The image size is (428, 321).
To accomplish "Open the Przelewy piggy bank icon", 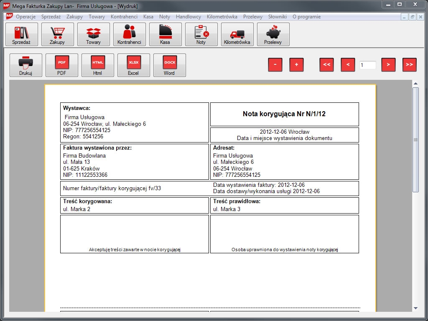I will [273, 34].
